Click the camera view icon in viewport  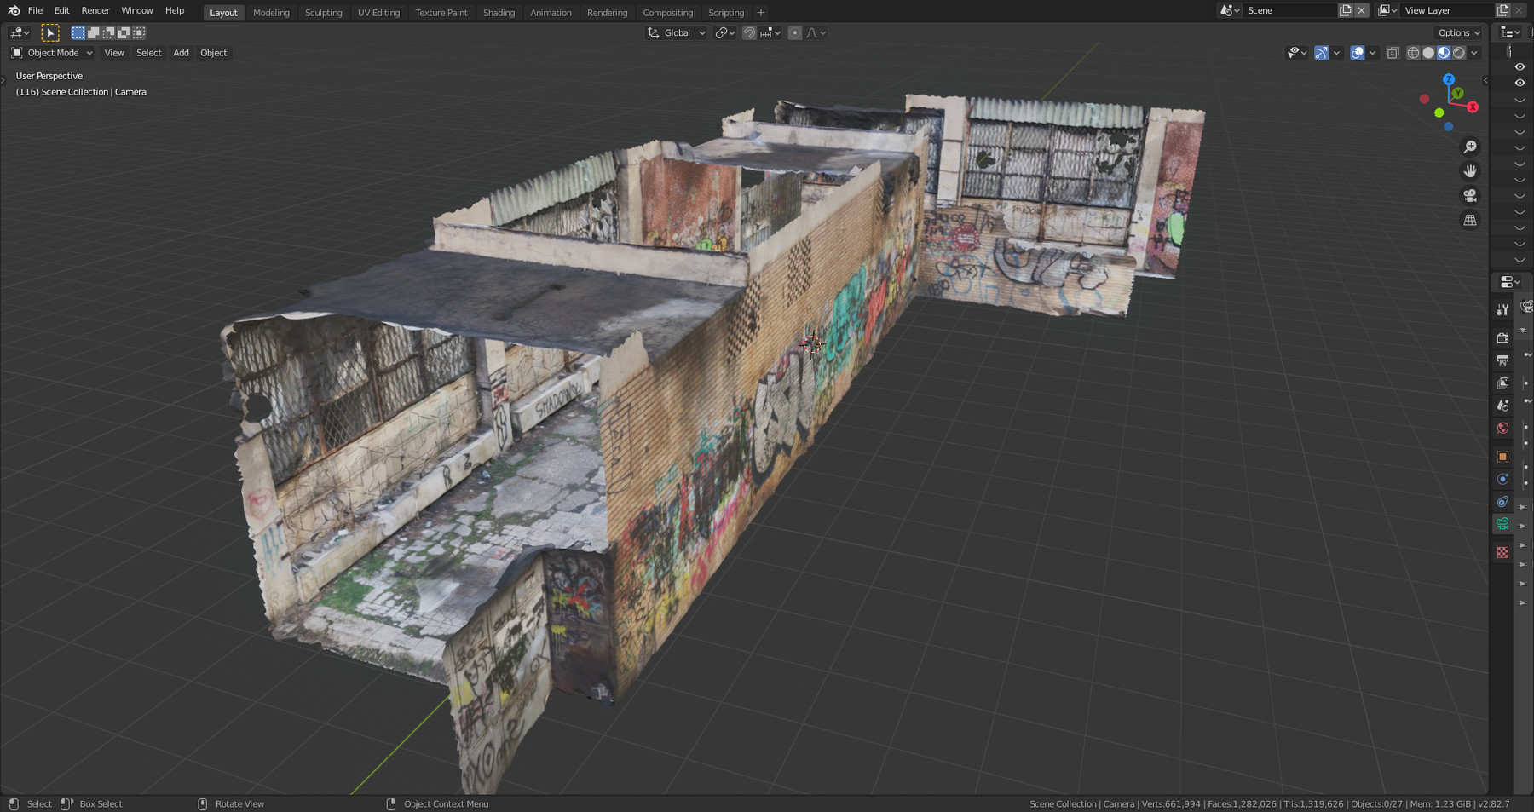tap(1470, 195)
